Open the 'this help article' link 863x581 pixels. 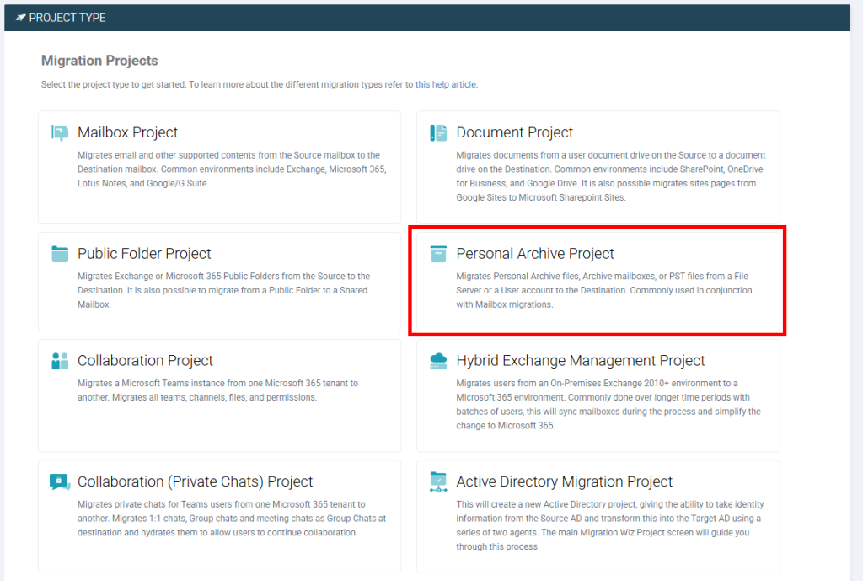click(446, 85)
